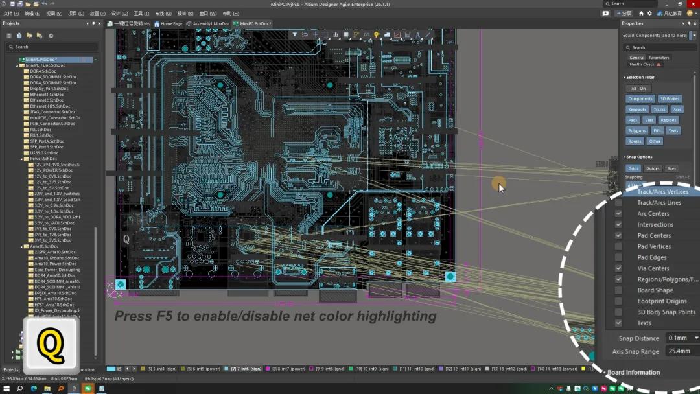Toggle 3D Bodies selection filter button

click(670, 99)
